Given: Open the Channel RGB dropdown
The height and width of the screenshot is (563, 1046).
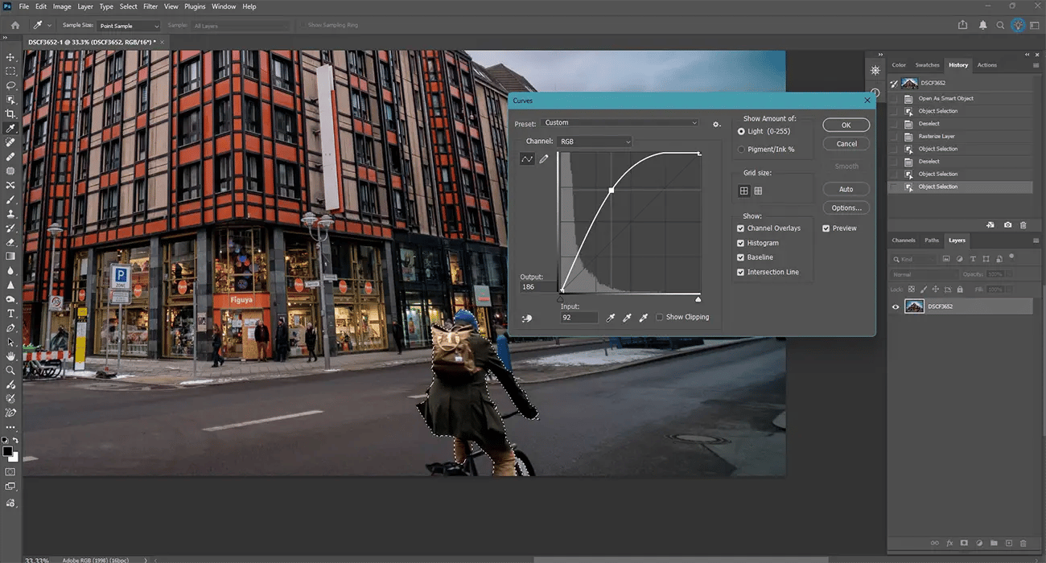Looking at the screenshot, I should coord(595,142).
